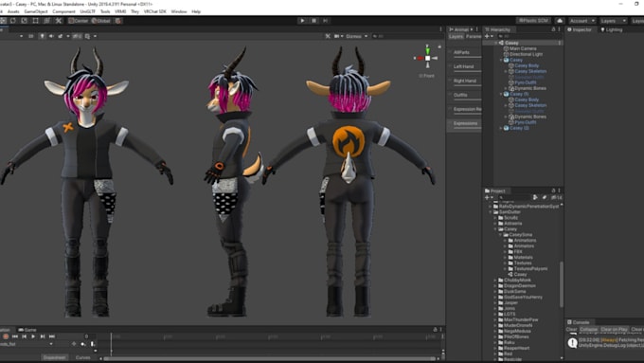The image size is (644, 363).
Task: Toggle the 2D view button in Scene toolbar
Action: [x=31, y=36]
